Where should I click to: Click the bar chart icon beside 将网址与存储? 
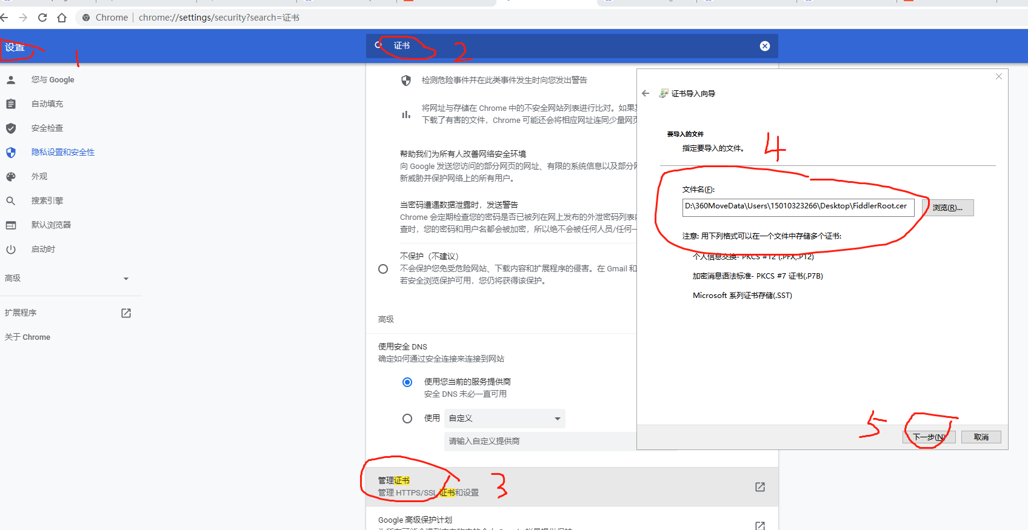406,114
